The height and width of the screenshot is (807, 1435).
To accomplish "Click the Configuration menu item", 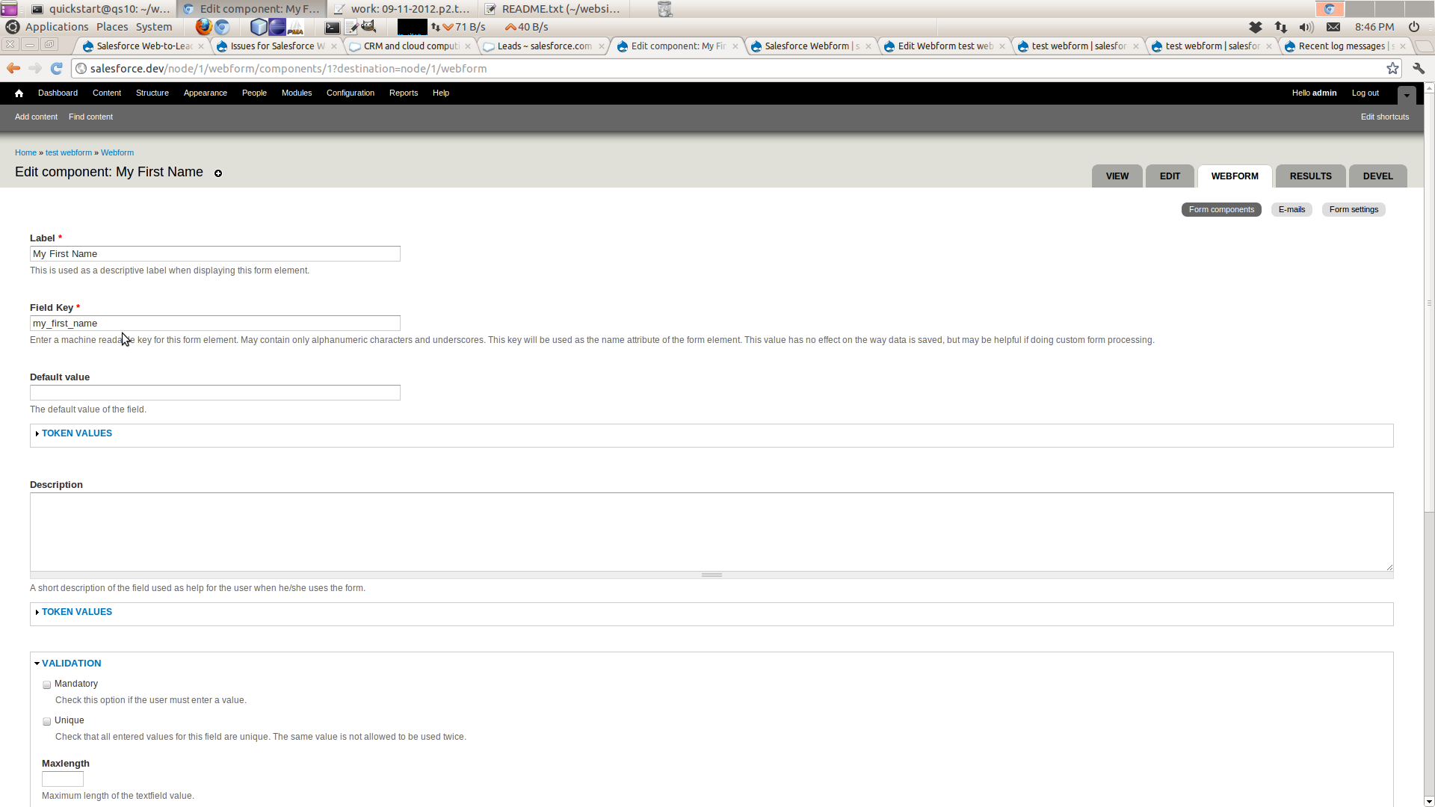I will [351, 93].
